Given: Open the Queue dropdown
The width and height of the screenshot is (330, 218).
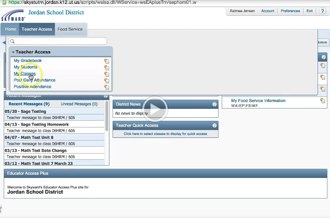Looking at the screenshot, I should point(322,42).
